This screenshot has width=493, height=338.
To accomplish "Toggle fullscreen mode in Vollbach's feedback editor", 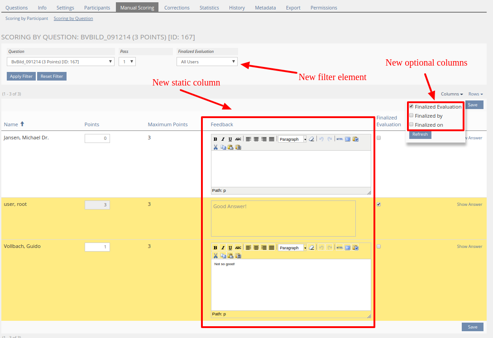I will coord(347,248).
